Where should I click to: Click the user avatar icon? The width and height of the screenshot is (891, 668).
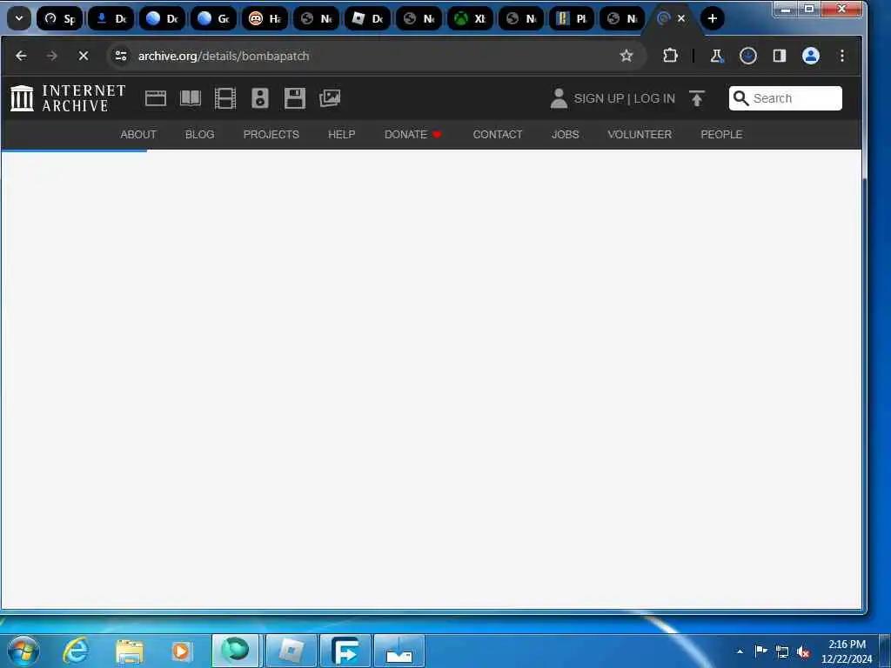tap(559, 98)
